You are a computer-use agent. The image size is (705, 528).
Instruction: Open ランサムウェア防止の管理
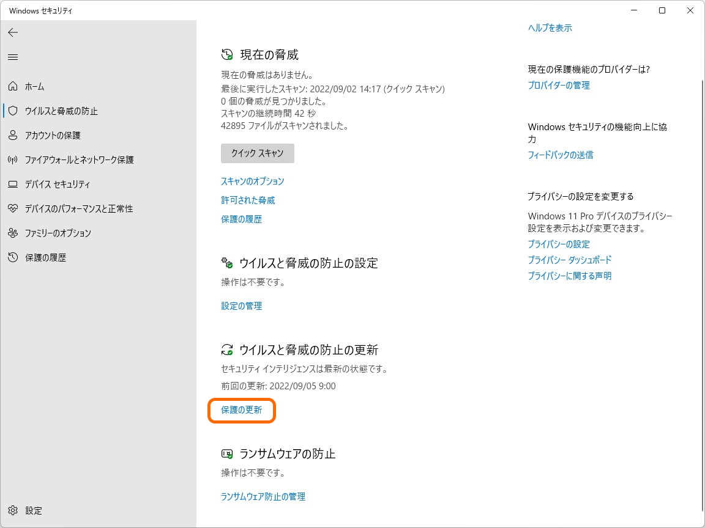[x=263, y=496]
